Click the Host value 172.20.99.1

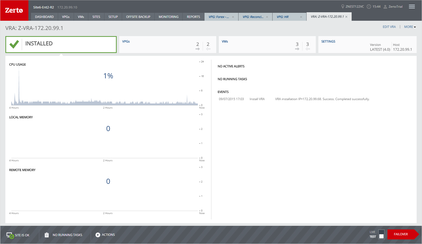pos(402,49)
